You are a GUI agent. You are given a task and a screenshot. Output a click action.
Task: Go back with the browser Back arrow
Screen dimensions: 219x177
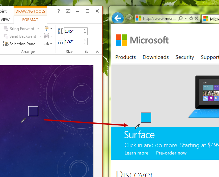118,18
